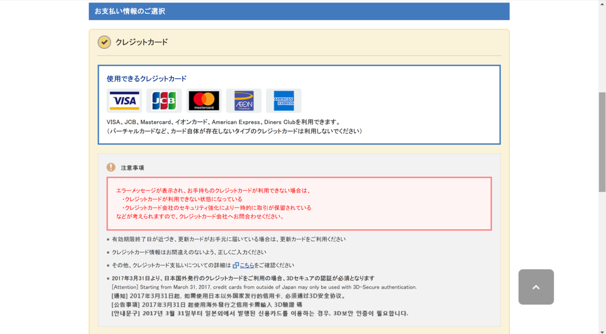Click the JCB card logo
The image size is (606, 334).
[164, 101]
